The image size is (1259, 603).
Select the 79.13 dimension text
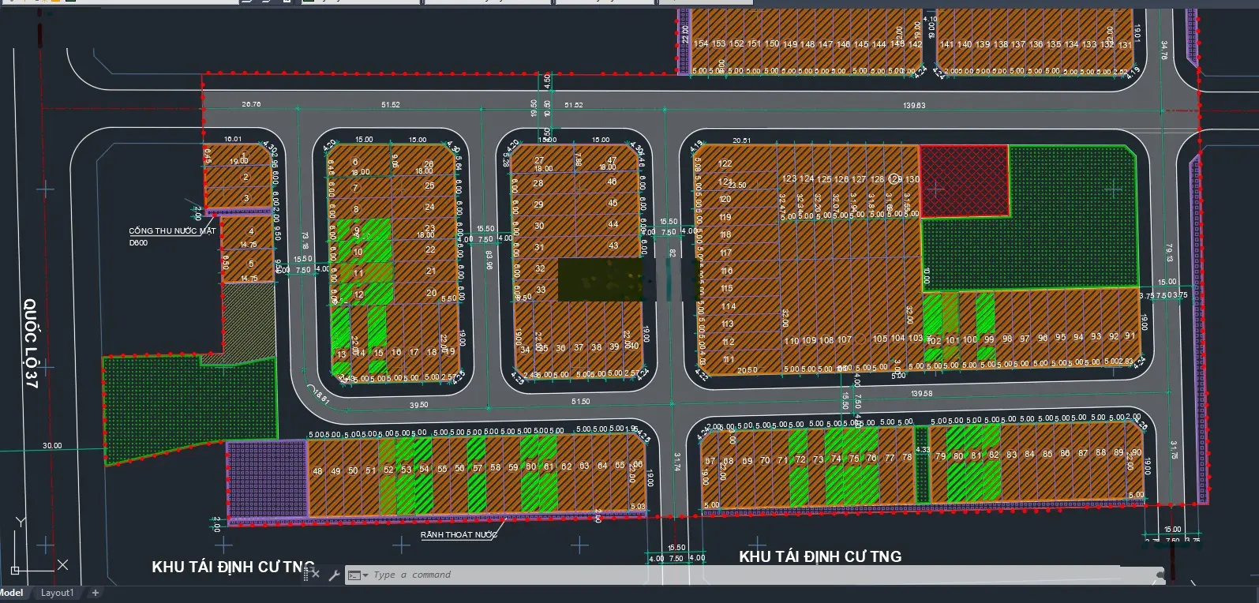pos(1169,253)
